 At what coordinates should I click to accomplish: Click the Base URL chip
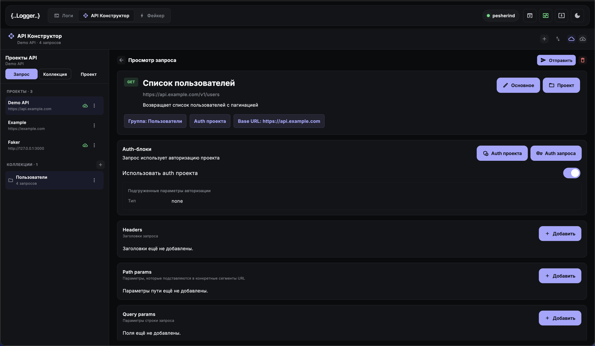click(279, 121)
